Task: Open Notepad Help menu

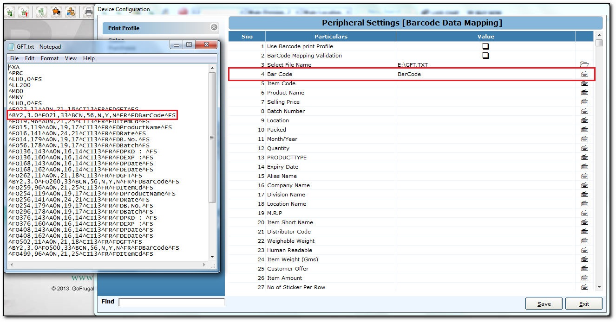Action: tap(89, 58)
